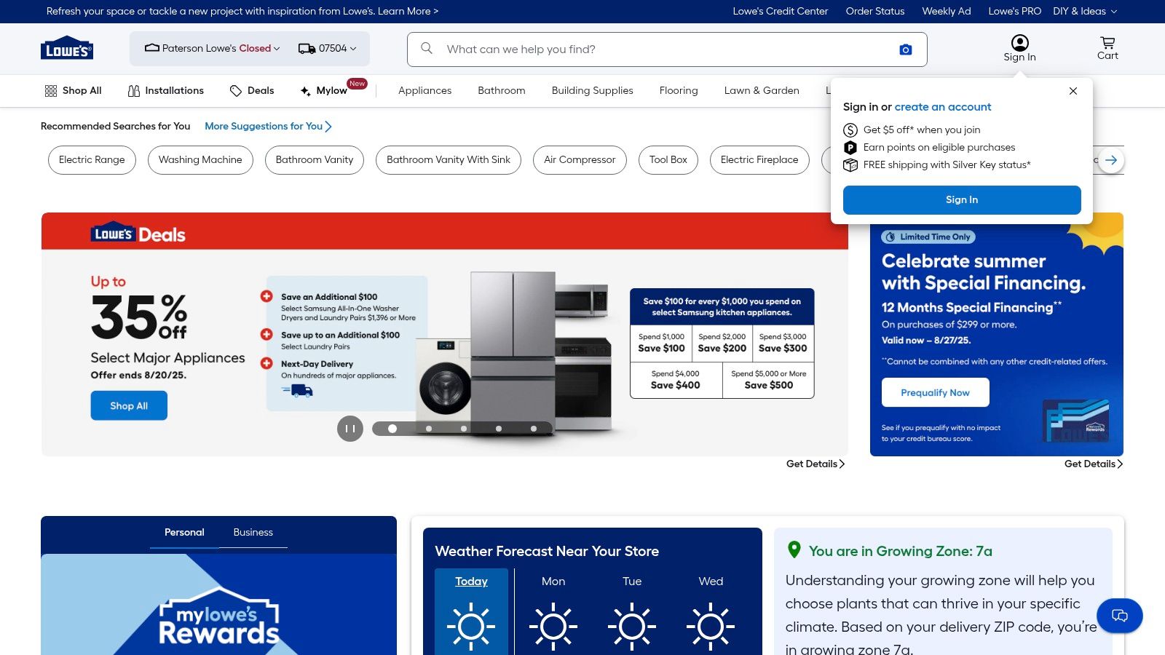Select Electric Fireplace suggestion chip
Image resolution: width=1165 pixels, height=655 pixels.
(x=759, y=160)
